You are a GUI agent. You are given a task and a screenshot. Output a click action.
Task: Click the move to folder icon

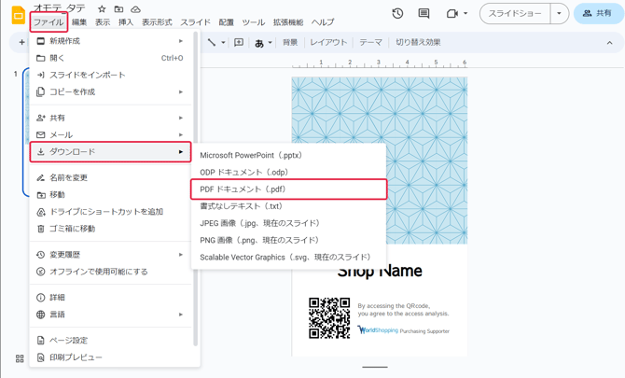coord(118,9)
